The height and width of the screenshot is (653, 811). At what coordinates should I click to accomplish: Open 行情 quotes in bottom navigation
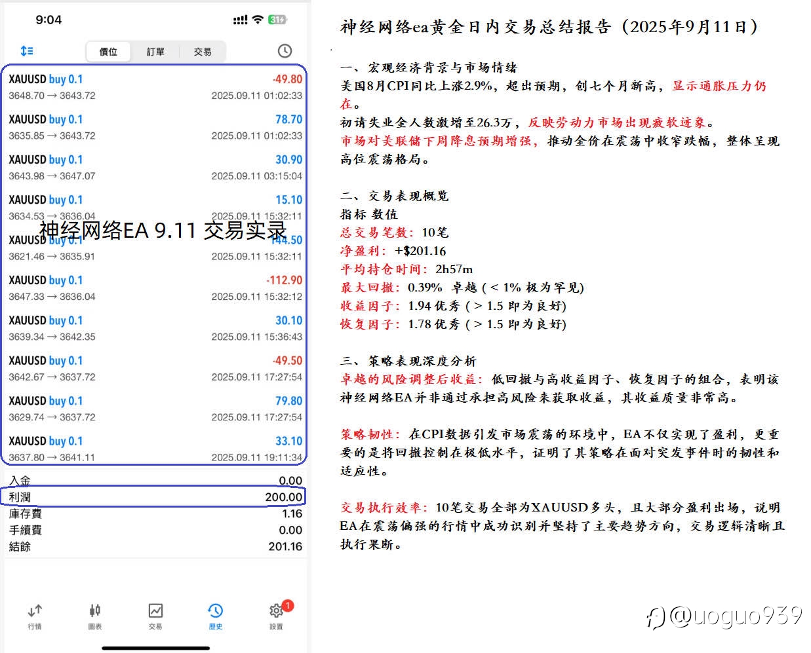tap(35, 617)
